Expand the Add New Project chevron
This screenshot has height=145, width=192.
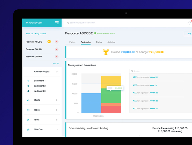pyautogui.click(x=57, y=72)
